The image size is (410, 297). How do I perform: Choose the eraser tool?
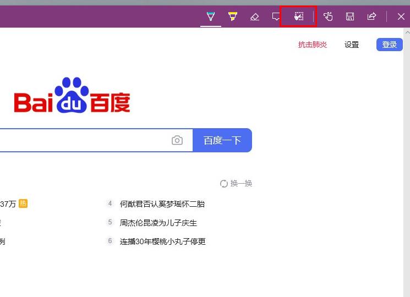point(254,16)
